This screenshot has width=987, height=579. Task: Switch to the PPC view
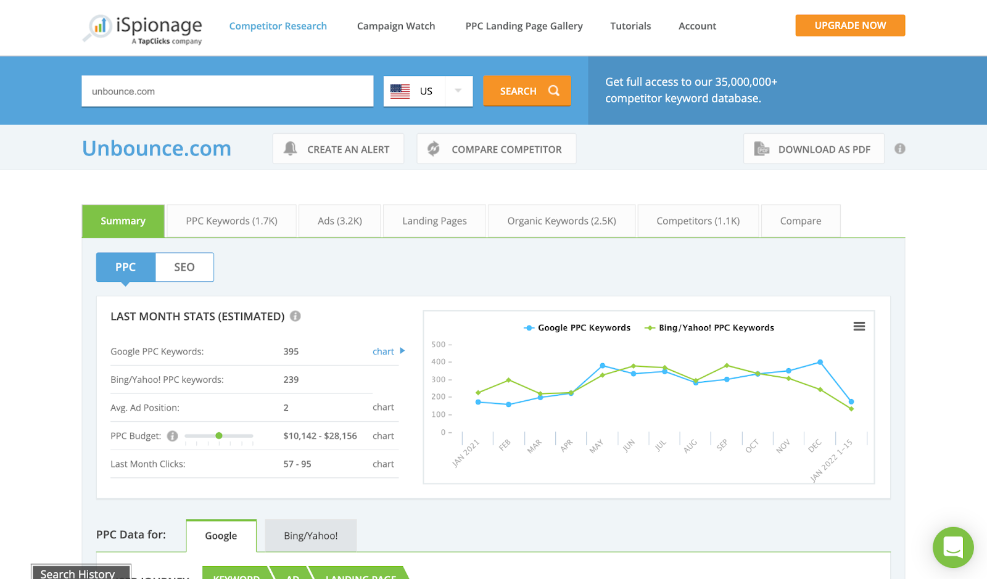click(126, 267)
